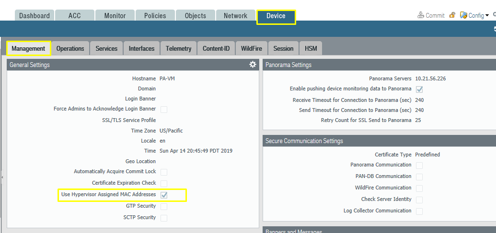
Task: Open the Config dropdown menu
Action: pyautogui.click(x=474, y=15)
